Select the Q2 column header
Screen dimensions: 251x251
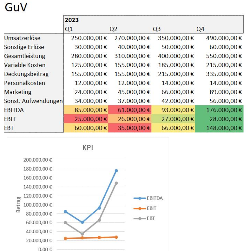(x=113, y=29)
